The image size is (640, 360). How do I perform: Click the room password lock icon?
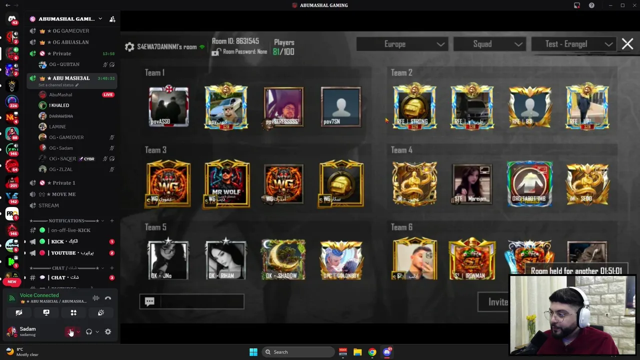pos(215,52)
